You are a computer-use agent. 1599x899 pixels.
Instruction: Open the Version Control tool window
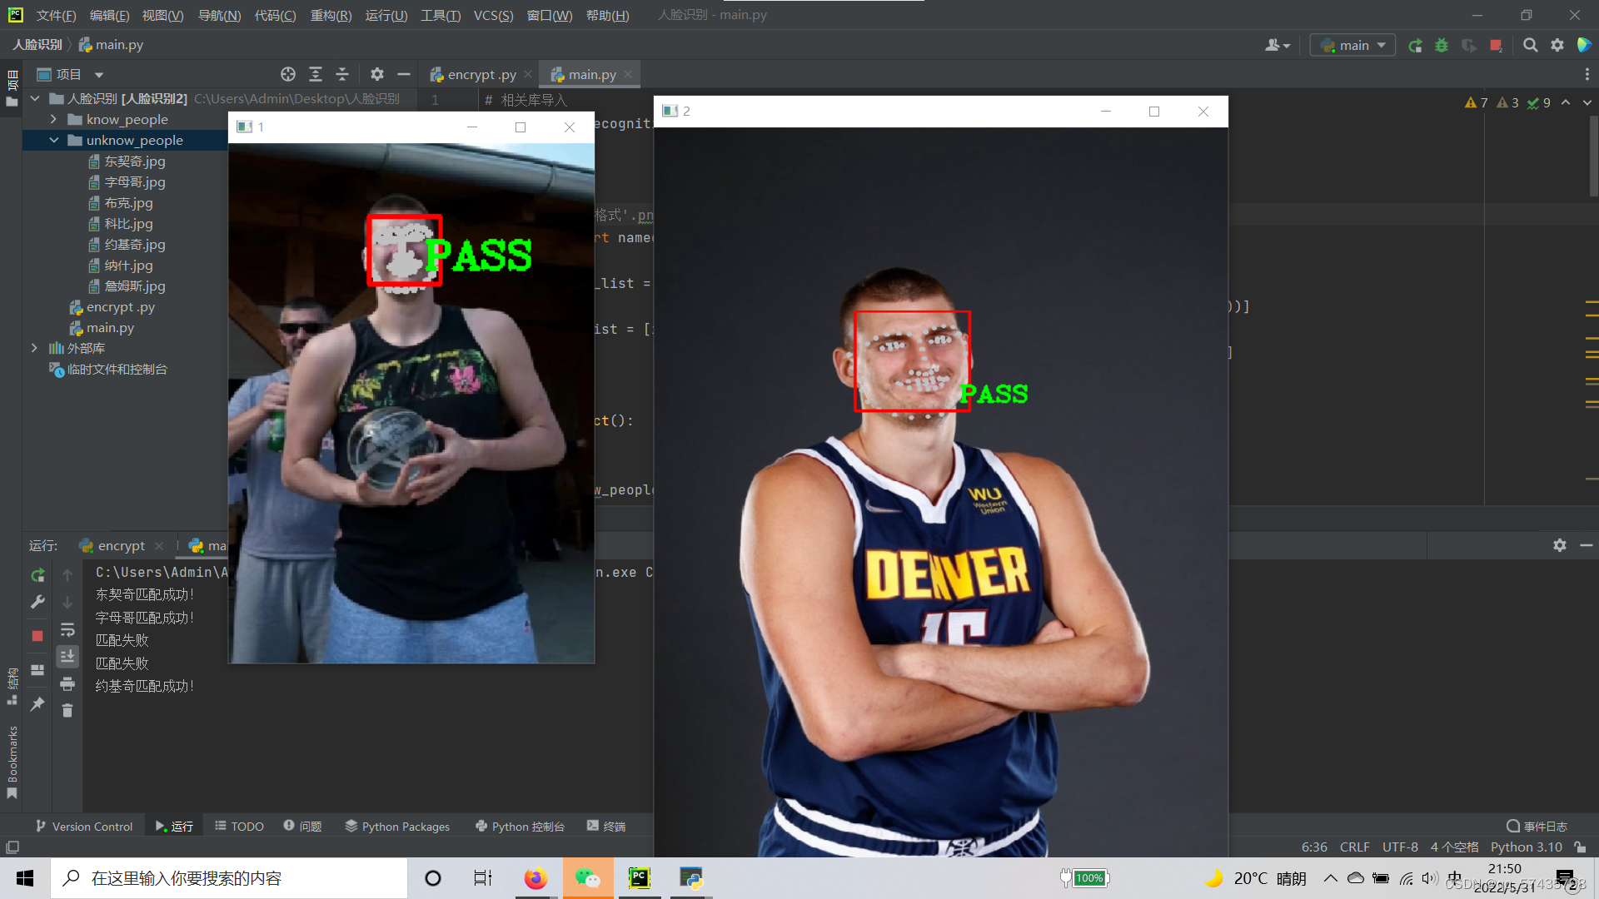[x=84, y=827]
